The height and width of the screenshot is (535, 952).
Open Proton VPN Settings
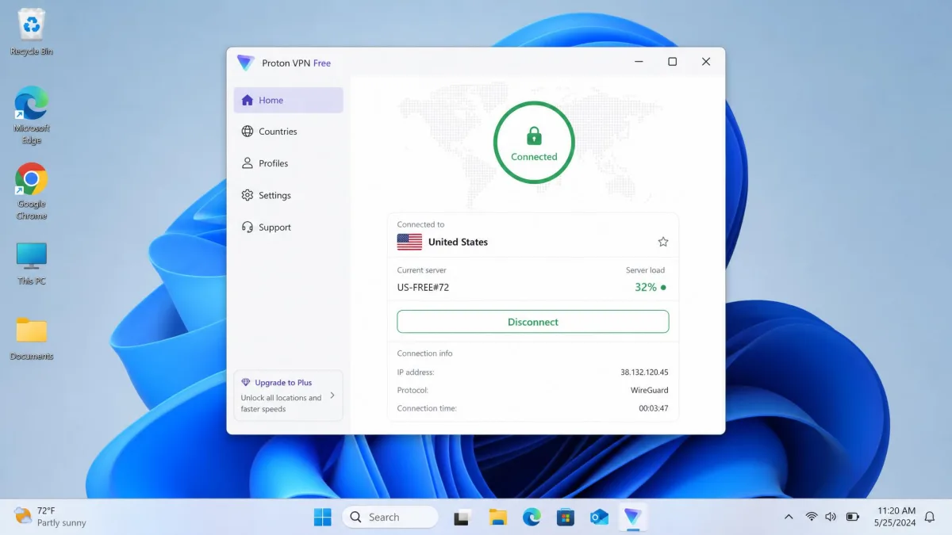(x=288, y=195)
